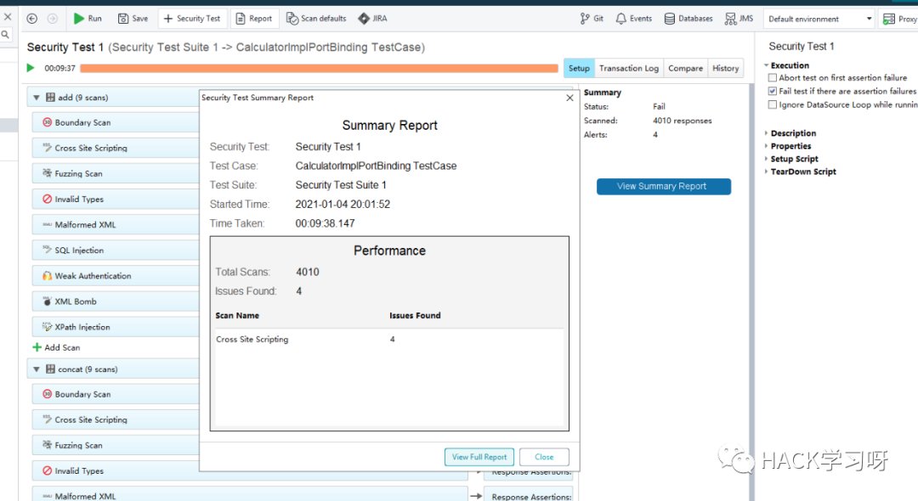Click Cross Site Scripting row in report table
The image size is (918, 501).
[x=389, y=339]
